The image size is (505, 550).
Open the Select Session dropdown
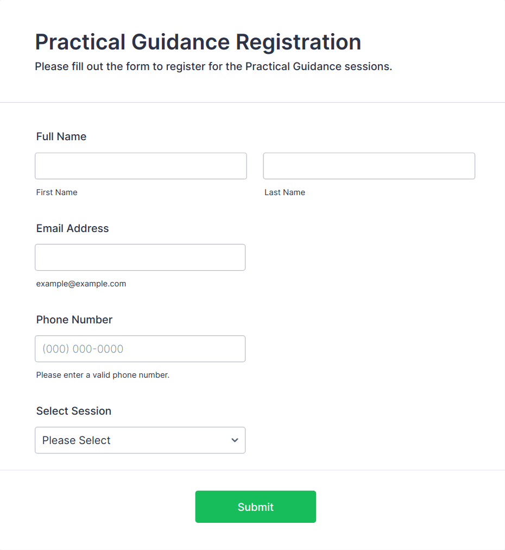pos(140,440)
